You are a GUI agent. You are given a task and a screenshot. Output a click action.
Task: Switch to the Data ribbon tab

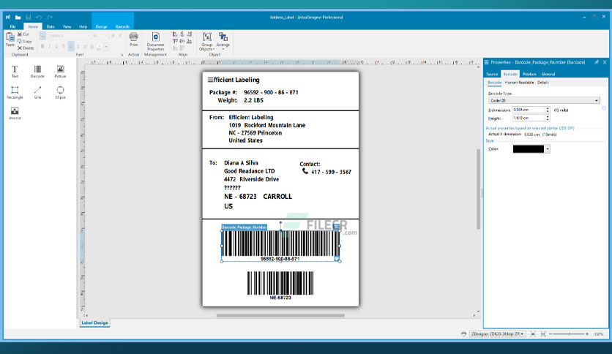pyautogui.click(x=51, y=26)
